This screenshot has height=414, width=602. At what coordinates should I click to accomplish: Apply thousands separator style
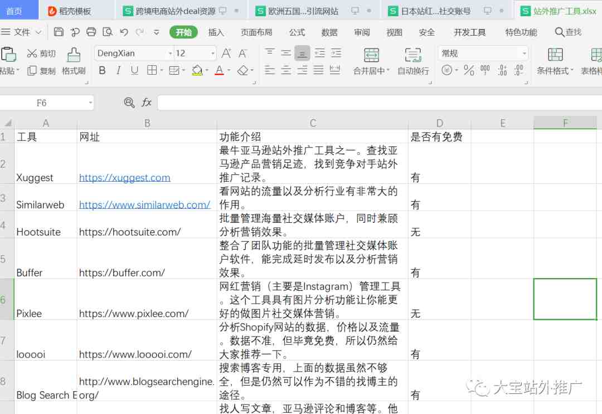click(x=486, y=70)
